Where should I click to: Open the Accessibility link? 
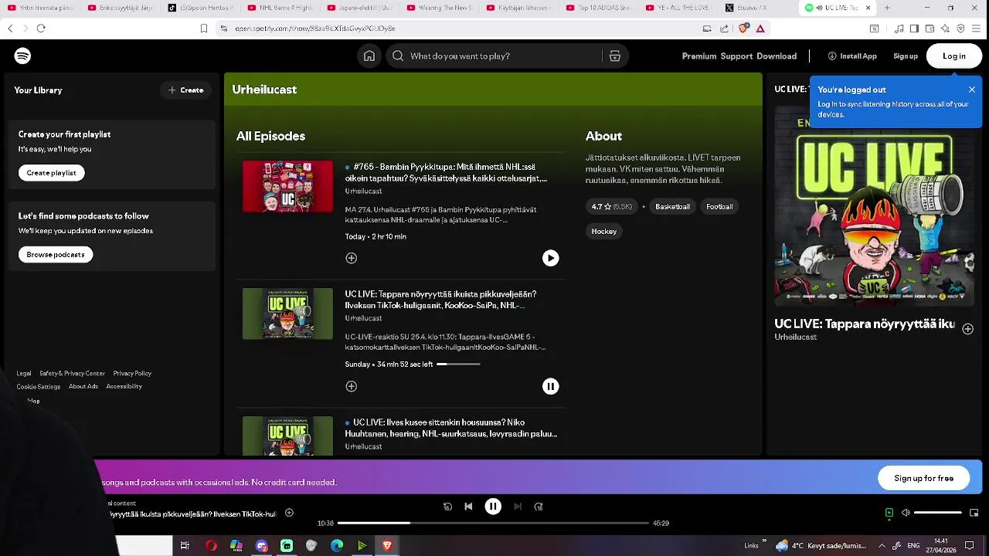coord(124,386)
